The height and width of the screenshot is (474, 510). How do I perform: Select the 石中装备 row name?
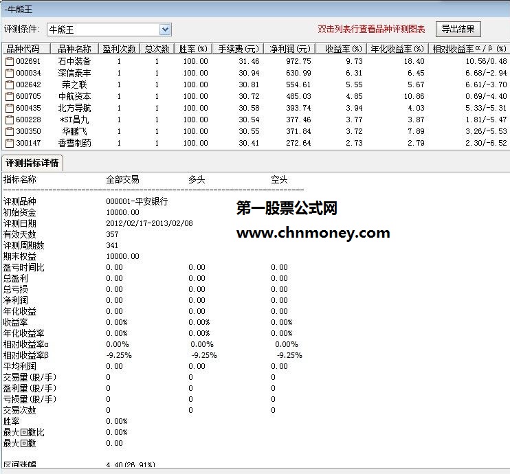click(74, 61)
